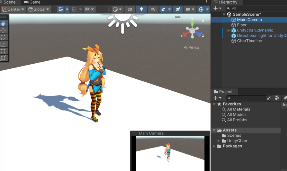This screenshot has width=287, height=171.
Task: Click the Hierarchy search field
Action: (x=256, y=8)
